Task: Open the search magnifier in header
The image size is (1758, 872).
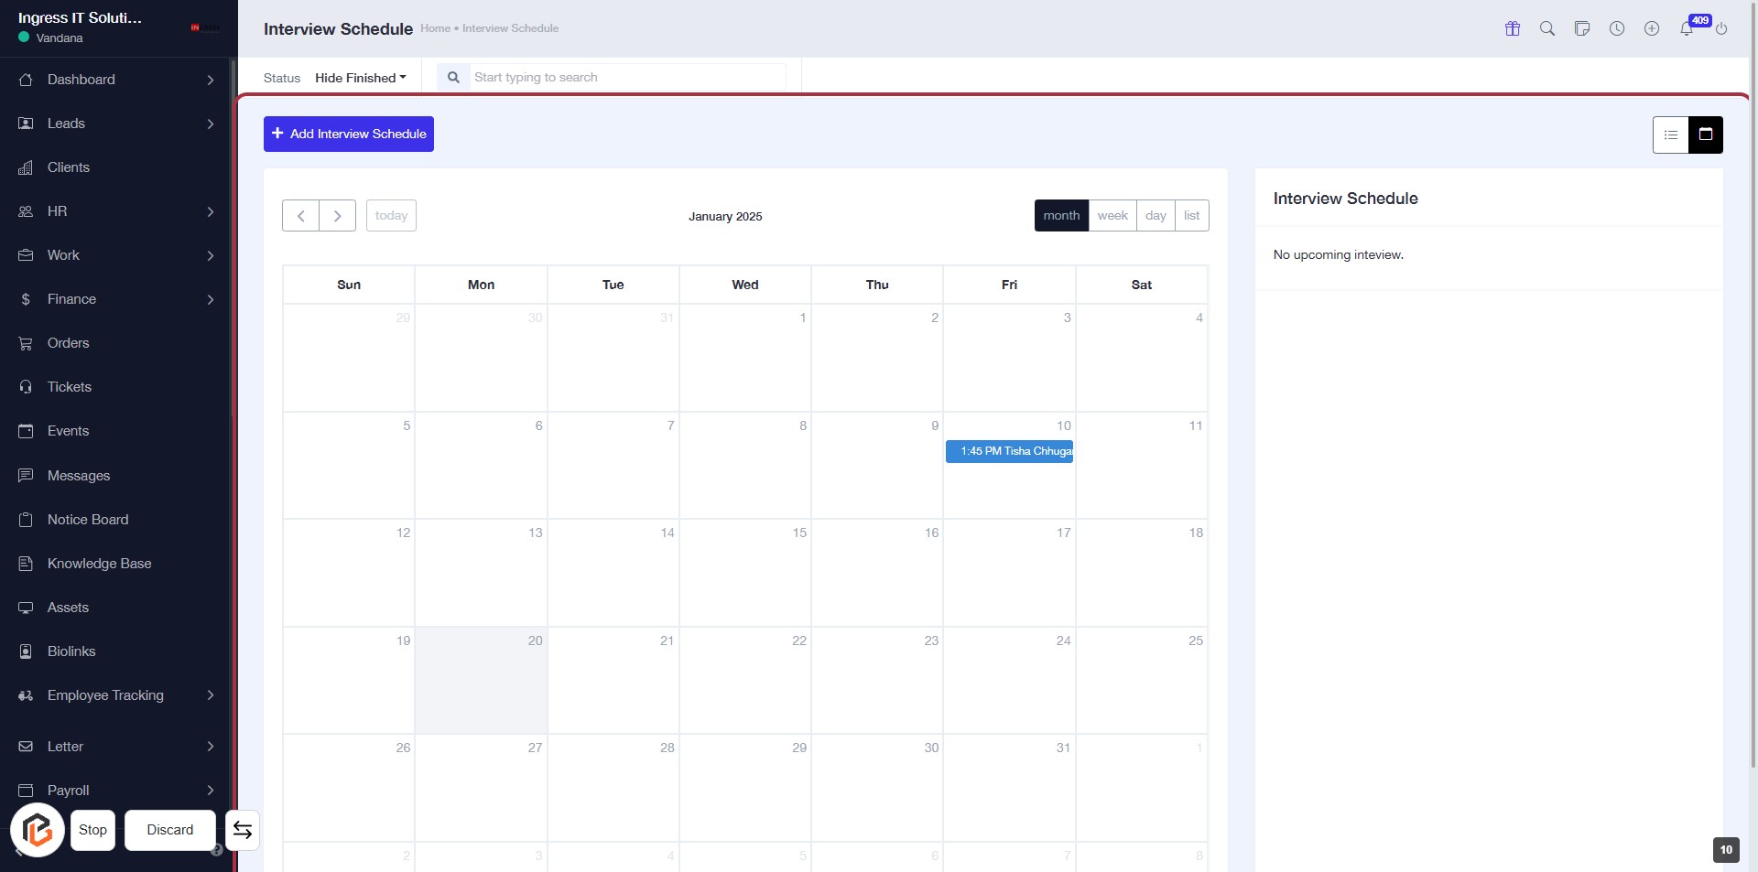Action: [x=1547, y=28]
